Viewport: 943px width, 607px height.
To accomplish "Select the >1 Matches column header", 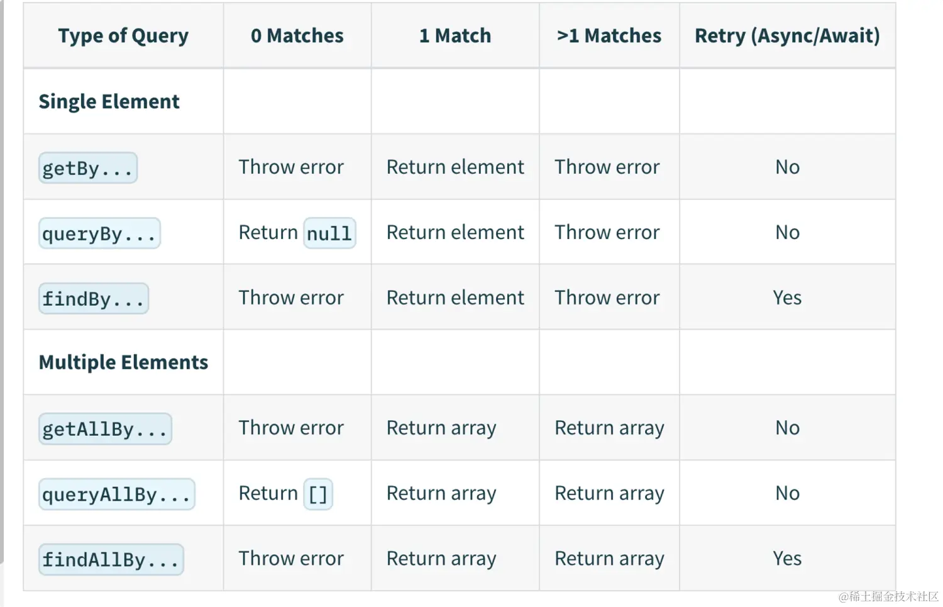I will (x=609, y=36).
